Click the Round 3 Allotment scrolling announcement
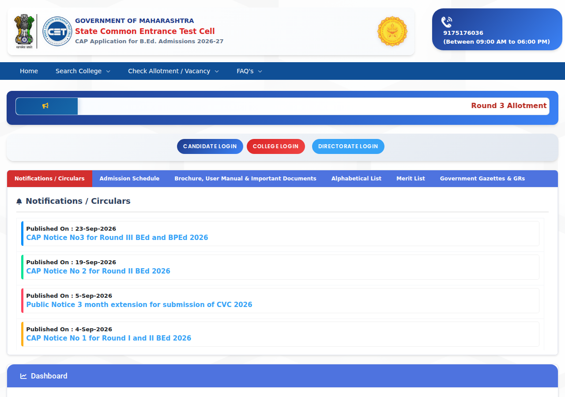Viewport: 565px width, 397px height. point(509,106)
